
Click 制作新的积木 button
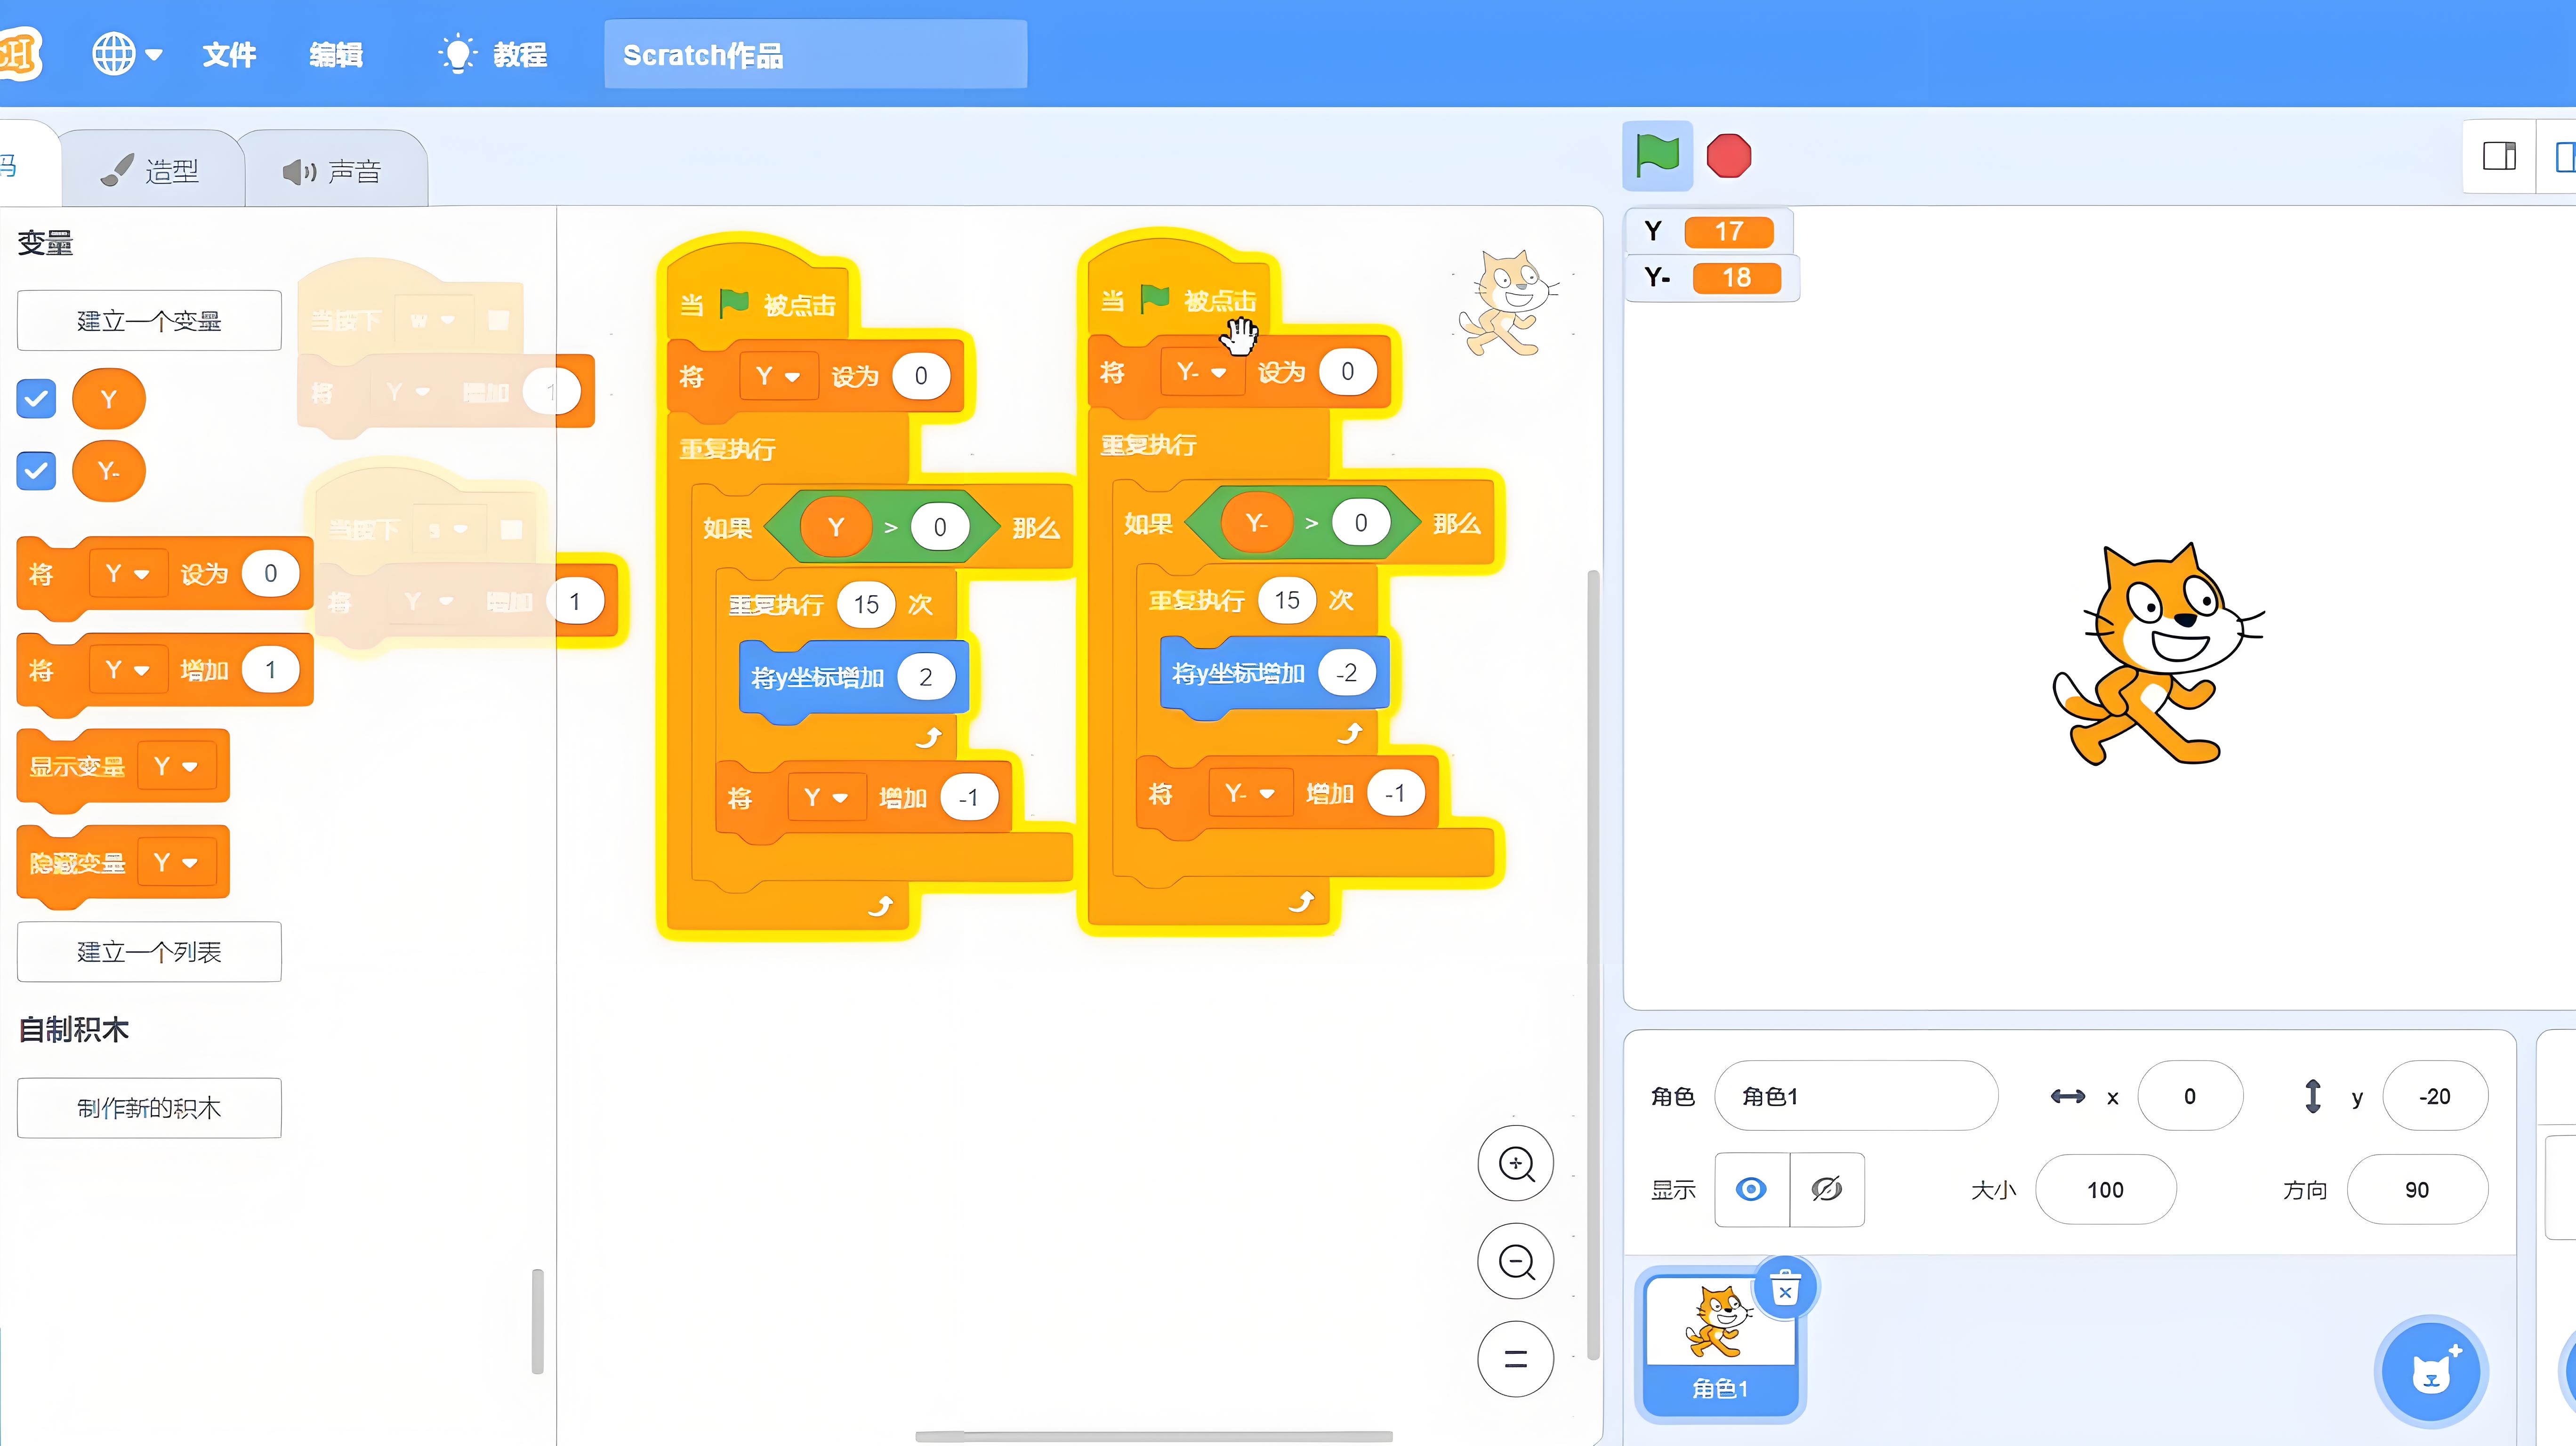[x=149, y=1108]
